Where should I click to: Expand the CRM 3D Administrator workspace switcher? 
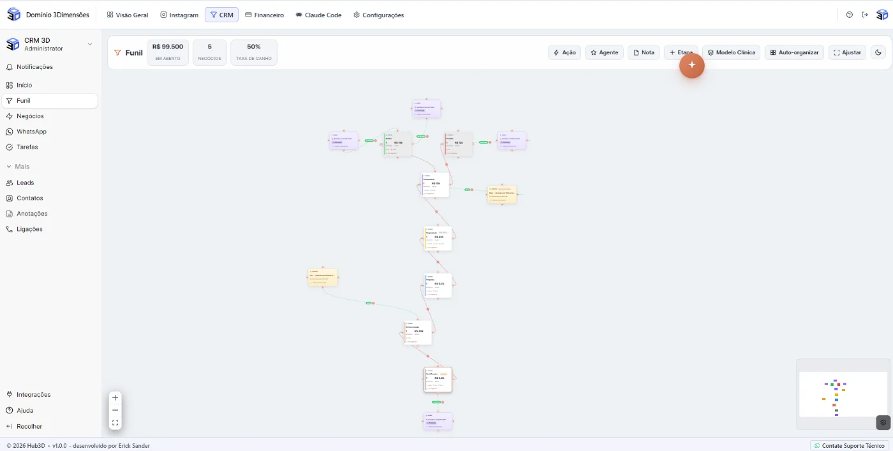pos(50,44)
